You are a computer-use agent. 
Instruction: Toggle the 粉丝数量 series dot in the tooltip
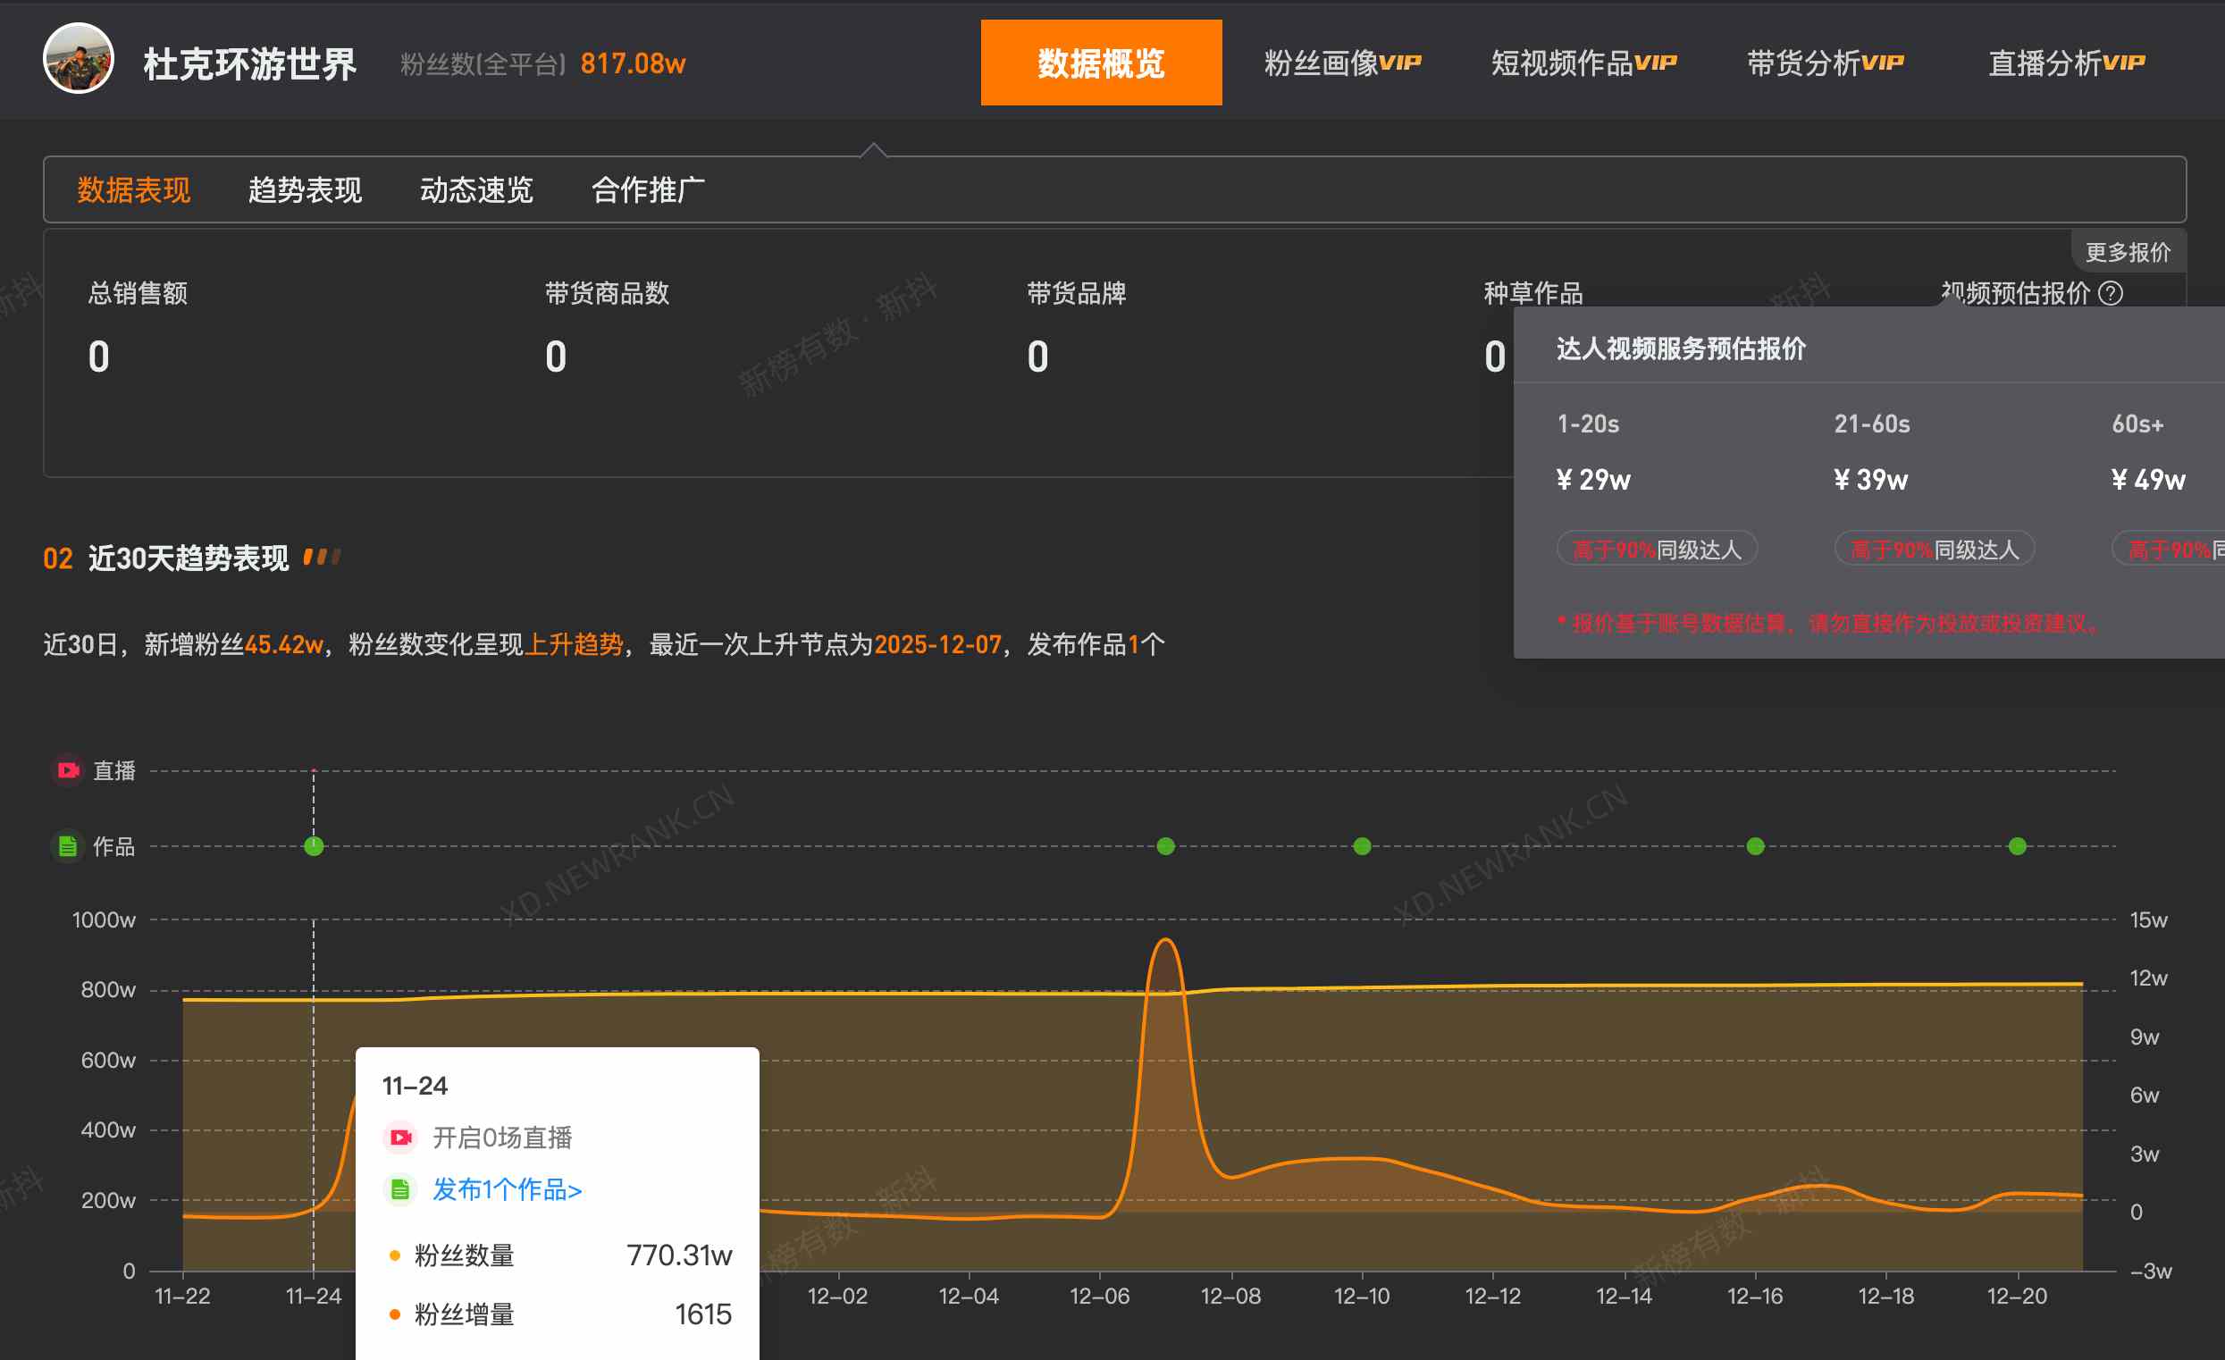pyautogui.click(x=393, y=1255)
